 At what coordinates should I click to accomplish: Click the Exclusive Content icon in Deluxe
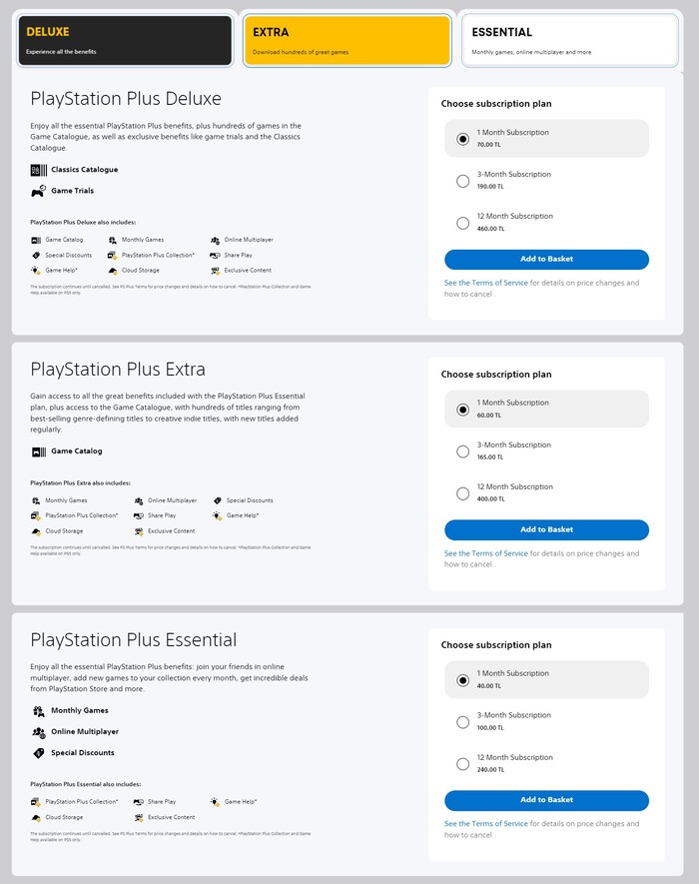[x=216, y=271]
